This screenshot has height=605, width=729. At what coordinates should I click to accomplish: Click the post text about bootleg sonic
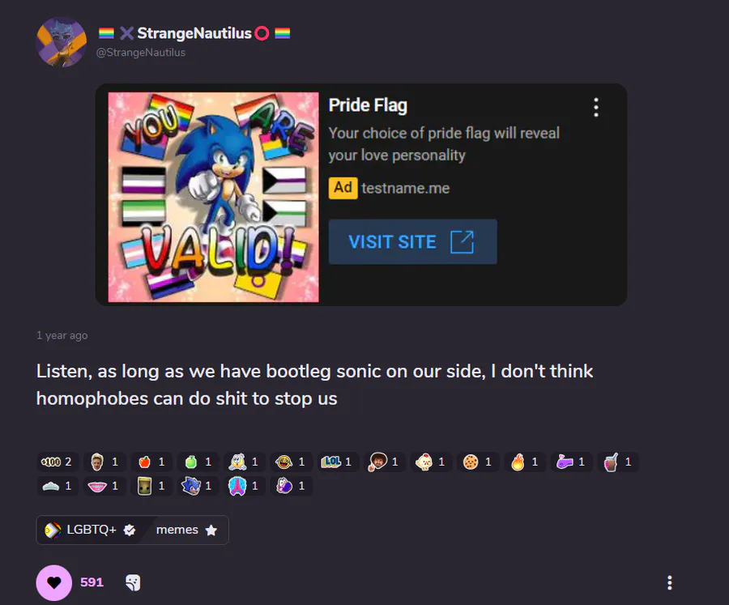314,385
